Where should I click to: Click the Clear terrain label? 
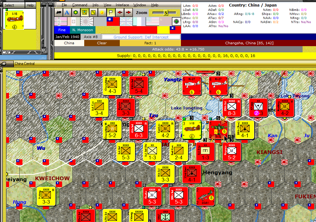pyautogui.click(x=102, y=43)
